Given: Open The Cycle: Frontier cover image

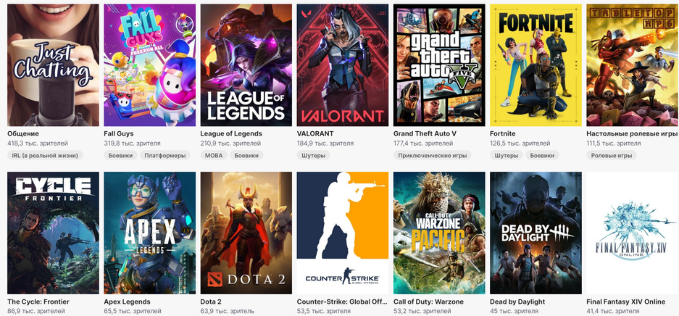Looking at the screenshot, I should [x=53, y=233].
